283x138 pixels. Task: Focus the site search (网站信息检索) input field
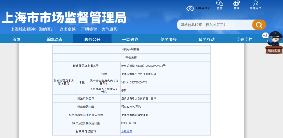(x=215, y=25)
